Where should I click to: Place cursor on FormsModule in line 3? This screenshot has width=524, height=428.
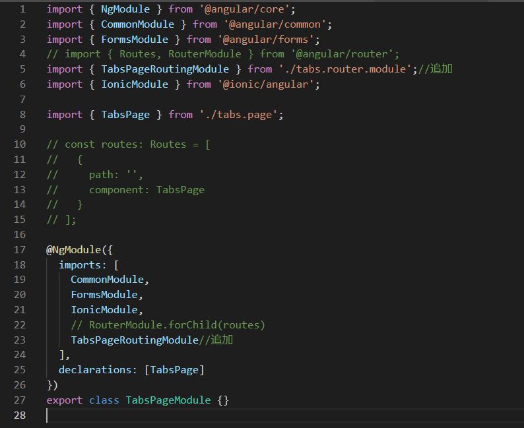134,40
